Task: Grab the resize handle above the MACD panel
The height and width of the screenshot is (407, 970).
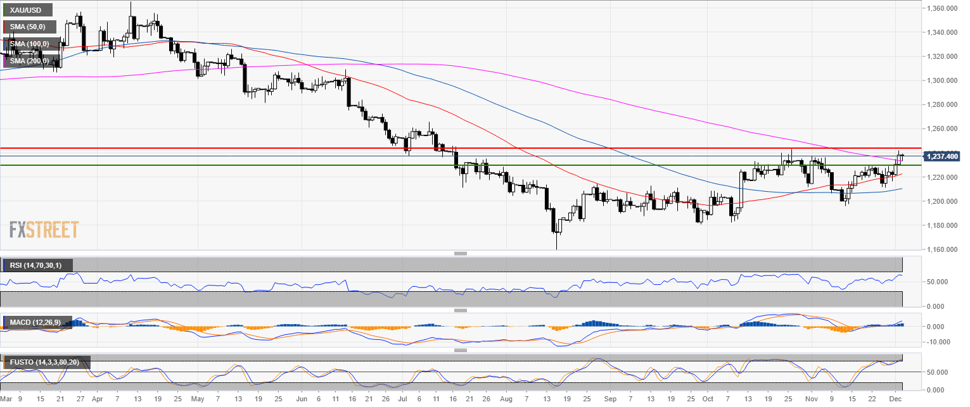Action: [461, 311]
